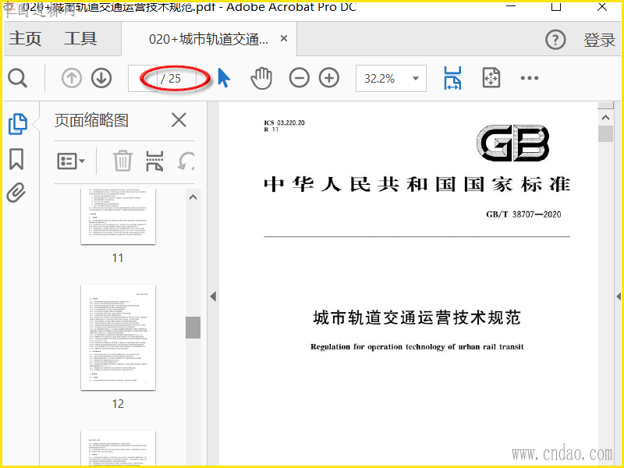Open the 32.2% zoom level dropdown
This screenshot has width=624, height=468.
(x=391, y=79)
